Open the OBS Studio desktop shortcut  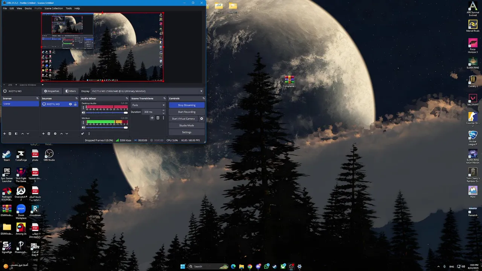(x=49, y=155)
